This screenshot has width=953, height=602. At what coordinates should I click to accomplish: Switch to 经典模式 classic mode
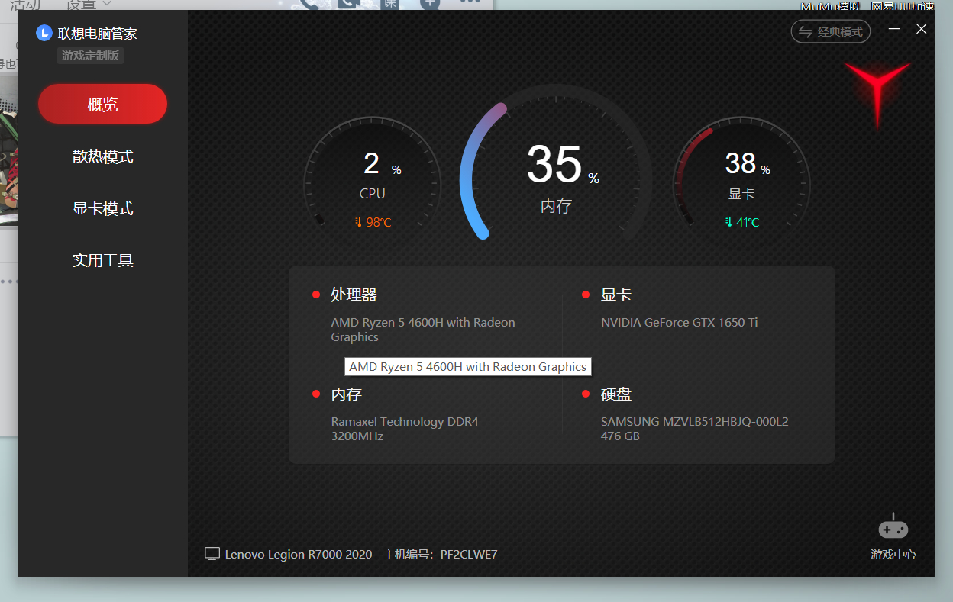(831, 31)
